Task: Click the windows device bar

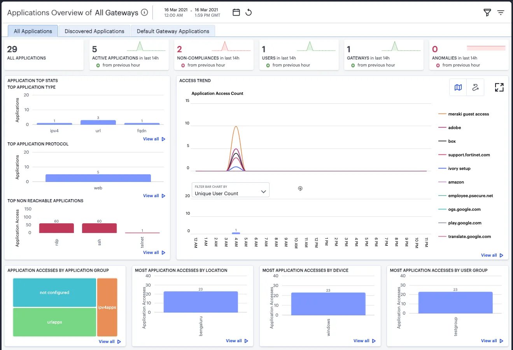Action: (328, 304)
